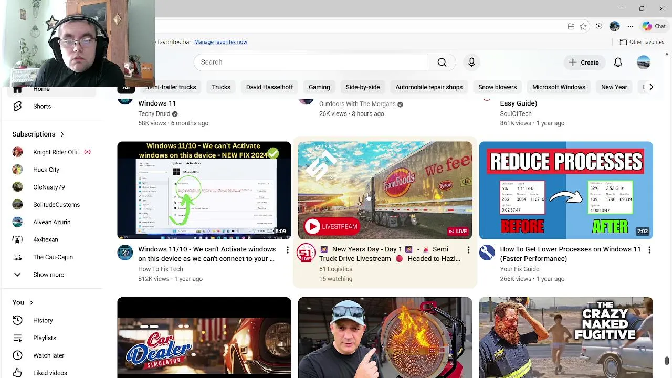Viewport: 672px width, 378px height.
Task: Expand Show more subscriptions
Action: 52,275
